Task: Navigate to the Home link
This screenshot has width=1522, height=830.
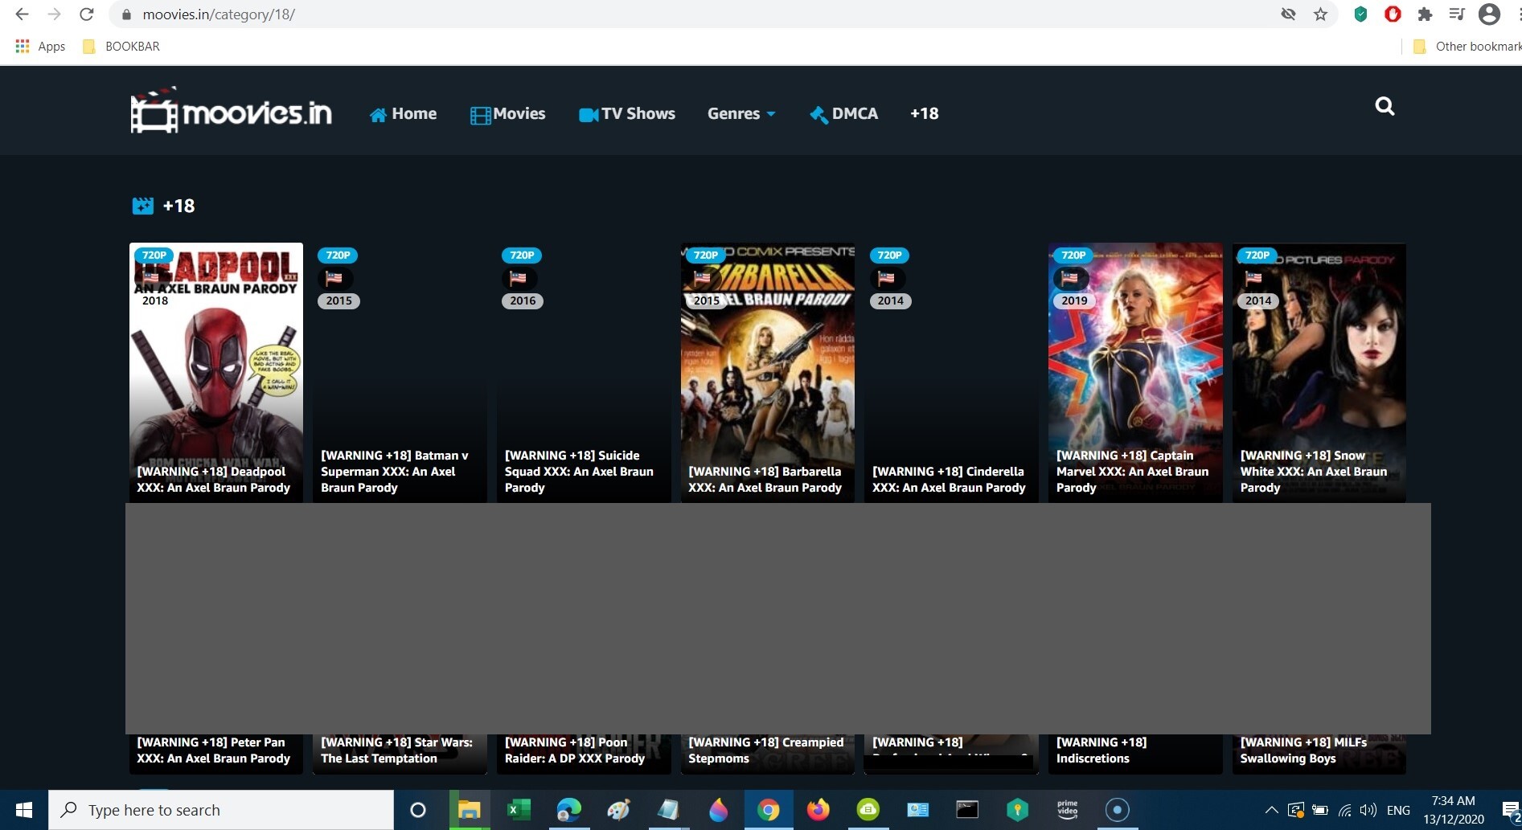Action: pyautogui.click(x=403, y=114)
